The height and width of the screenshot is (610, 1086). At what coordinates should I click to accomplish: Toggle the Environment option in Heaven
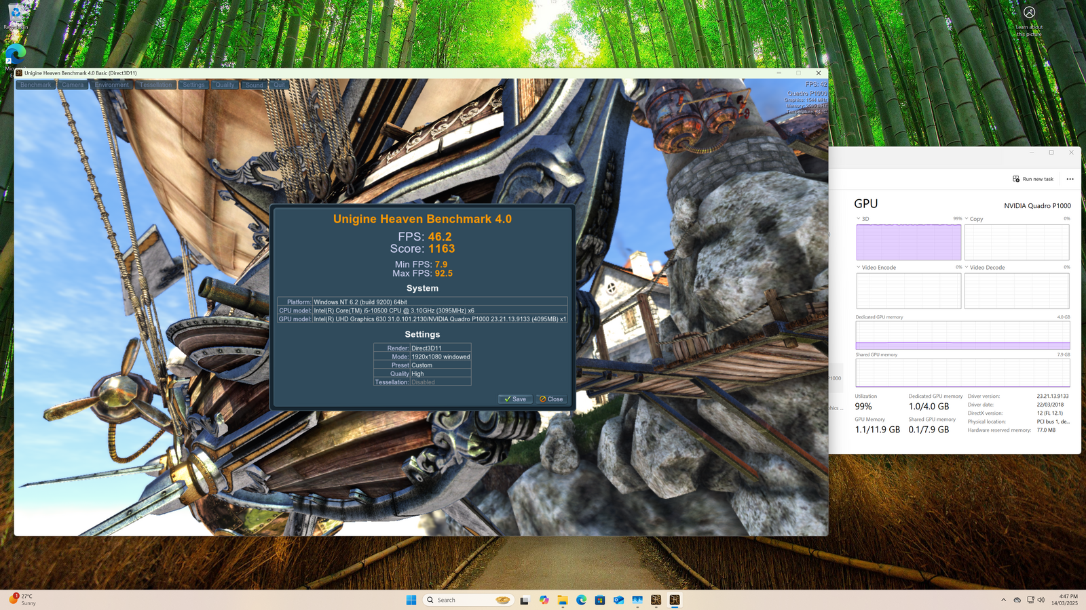112,85
